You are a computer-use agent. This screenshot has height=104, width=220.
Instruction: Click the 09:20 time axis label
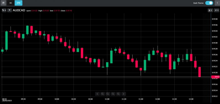[x=23, y=99]
